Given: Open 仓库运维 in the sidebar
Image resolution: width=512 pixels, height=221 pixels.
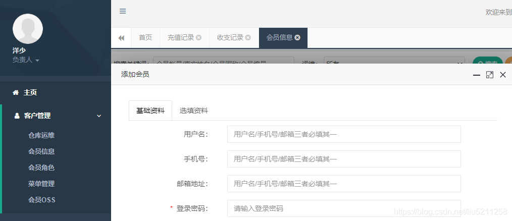Looking at the screenshot, I should [x=41, y=135].
